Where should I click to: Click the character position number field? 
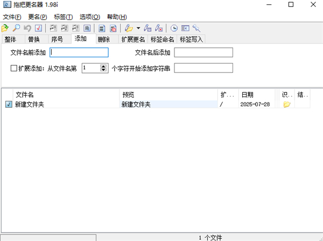[91, 68]
